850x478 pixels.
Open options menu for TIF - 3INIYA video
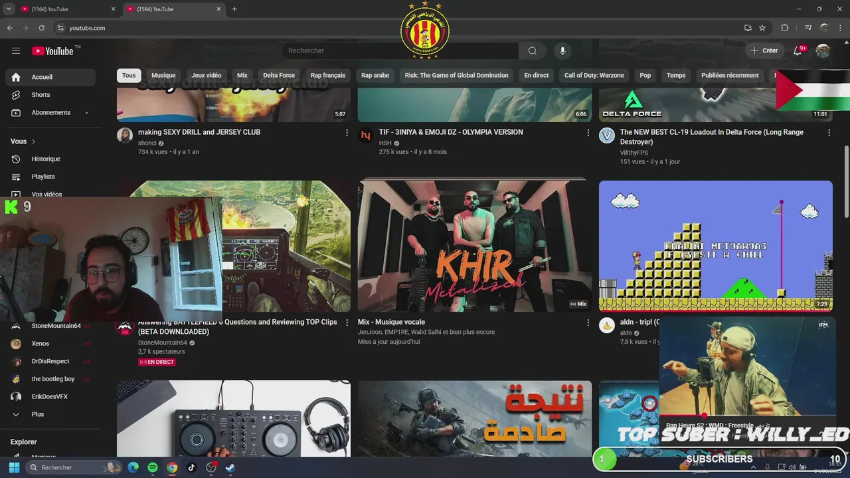588,133
